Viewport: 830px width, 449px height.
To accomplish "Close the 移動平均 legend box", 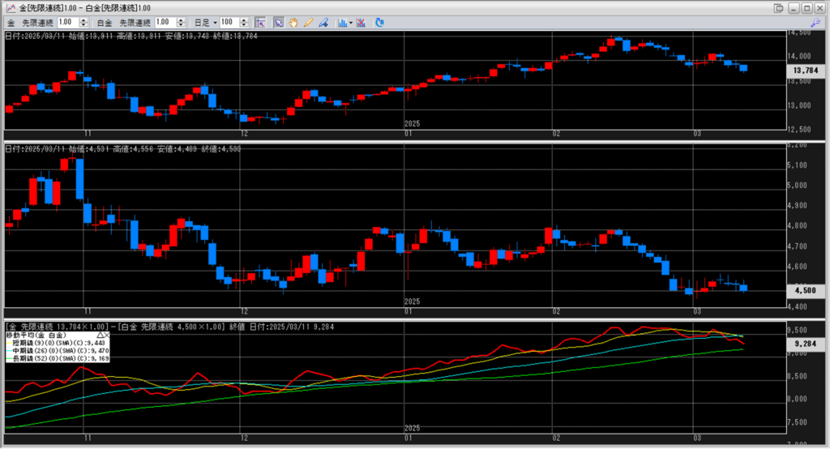I will [x=107, y=334].
